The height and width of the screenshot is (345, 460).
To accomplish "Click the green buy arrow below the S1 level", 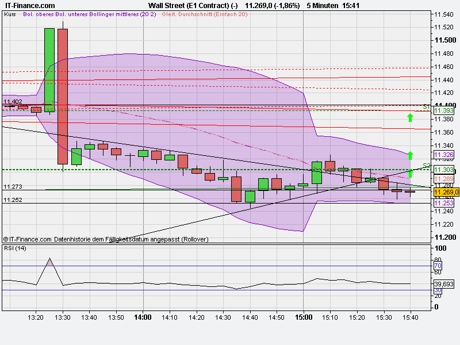I will [411, 118].
